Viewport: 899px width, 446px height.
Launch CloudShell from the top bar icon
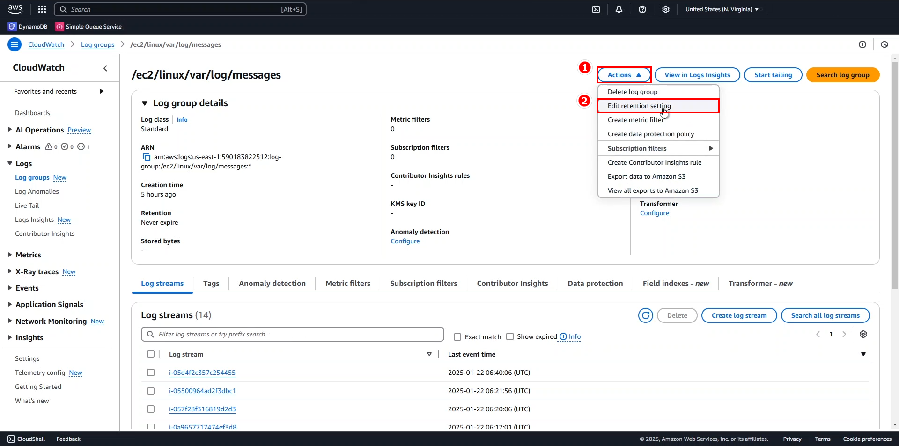point(596,9)
